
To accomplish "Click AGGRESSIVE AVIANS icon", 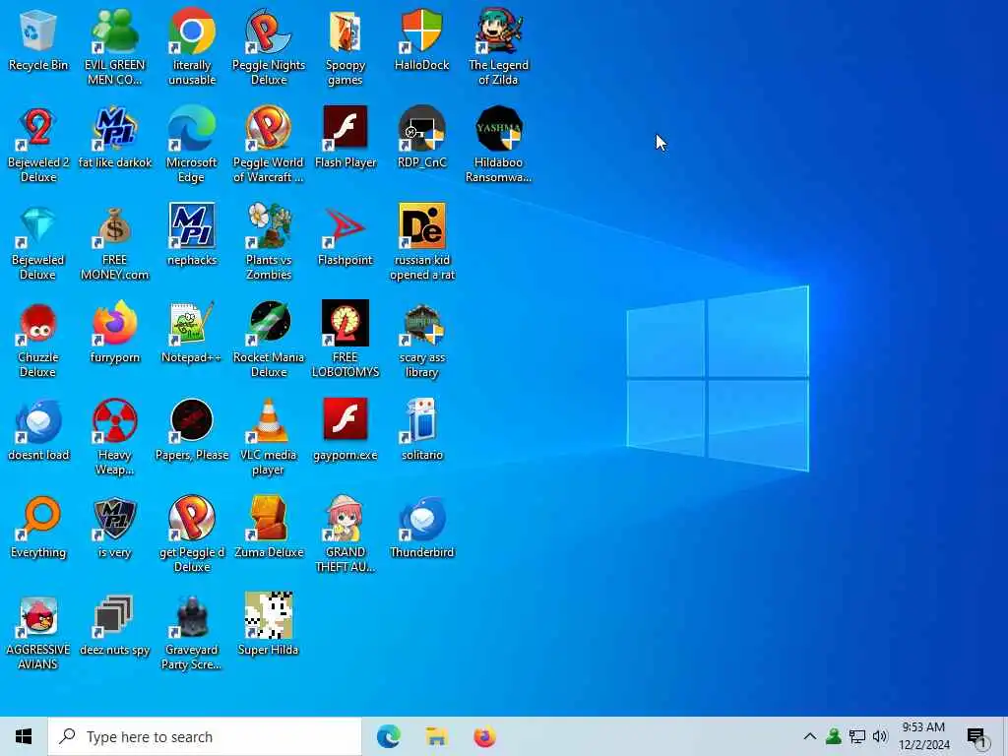I will click(38, 631).
